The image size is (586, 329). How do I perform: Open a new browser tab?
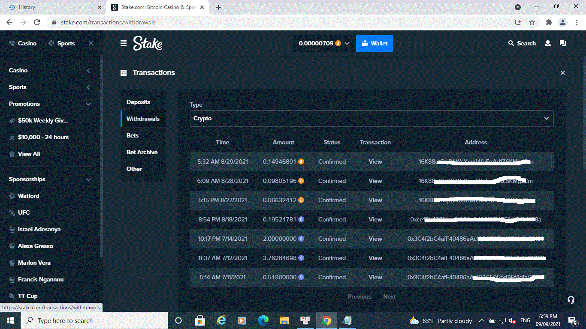(218, 7)
